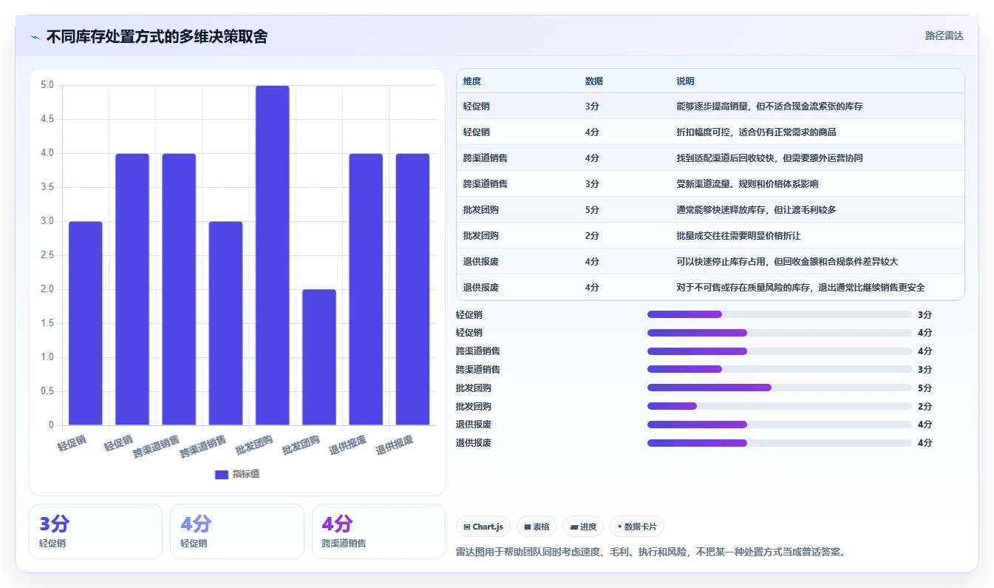This screenshot has width=994, height=588.
Task: Click the 轻促销 progress bar showing 4分
Action: click(780, 333)
